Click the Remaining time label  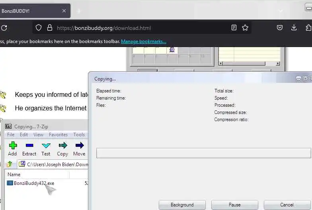(111, 98)
